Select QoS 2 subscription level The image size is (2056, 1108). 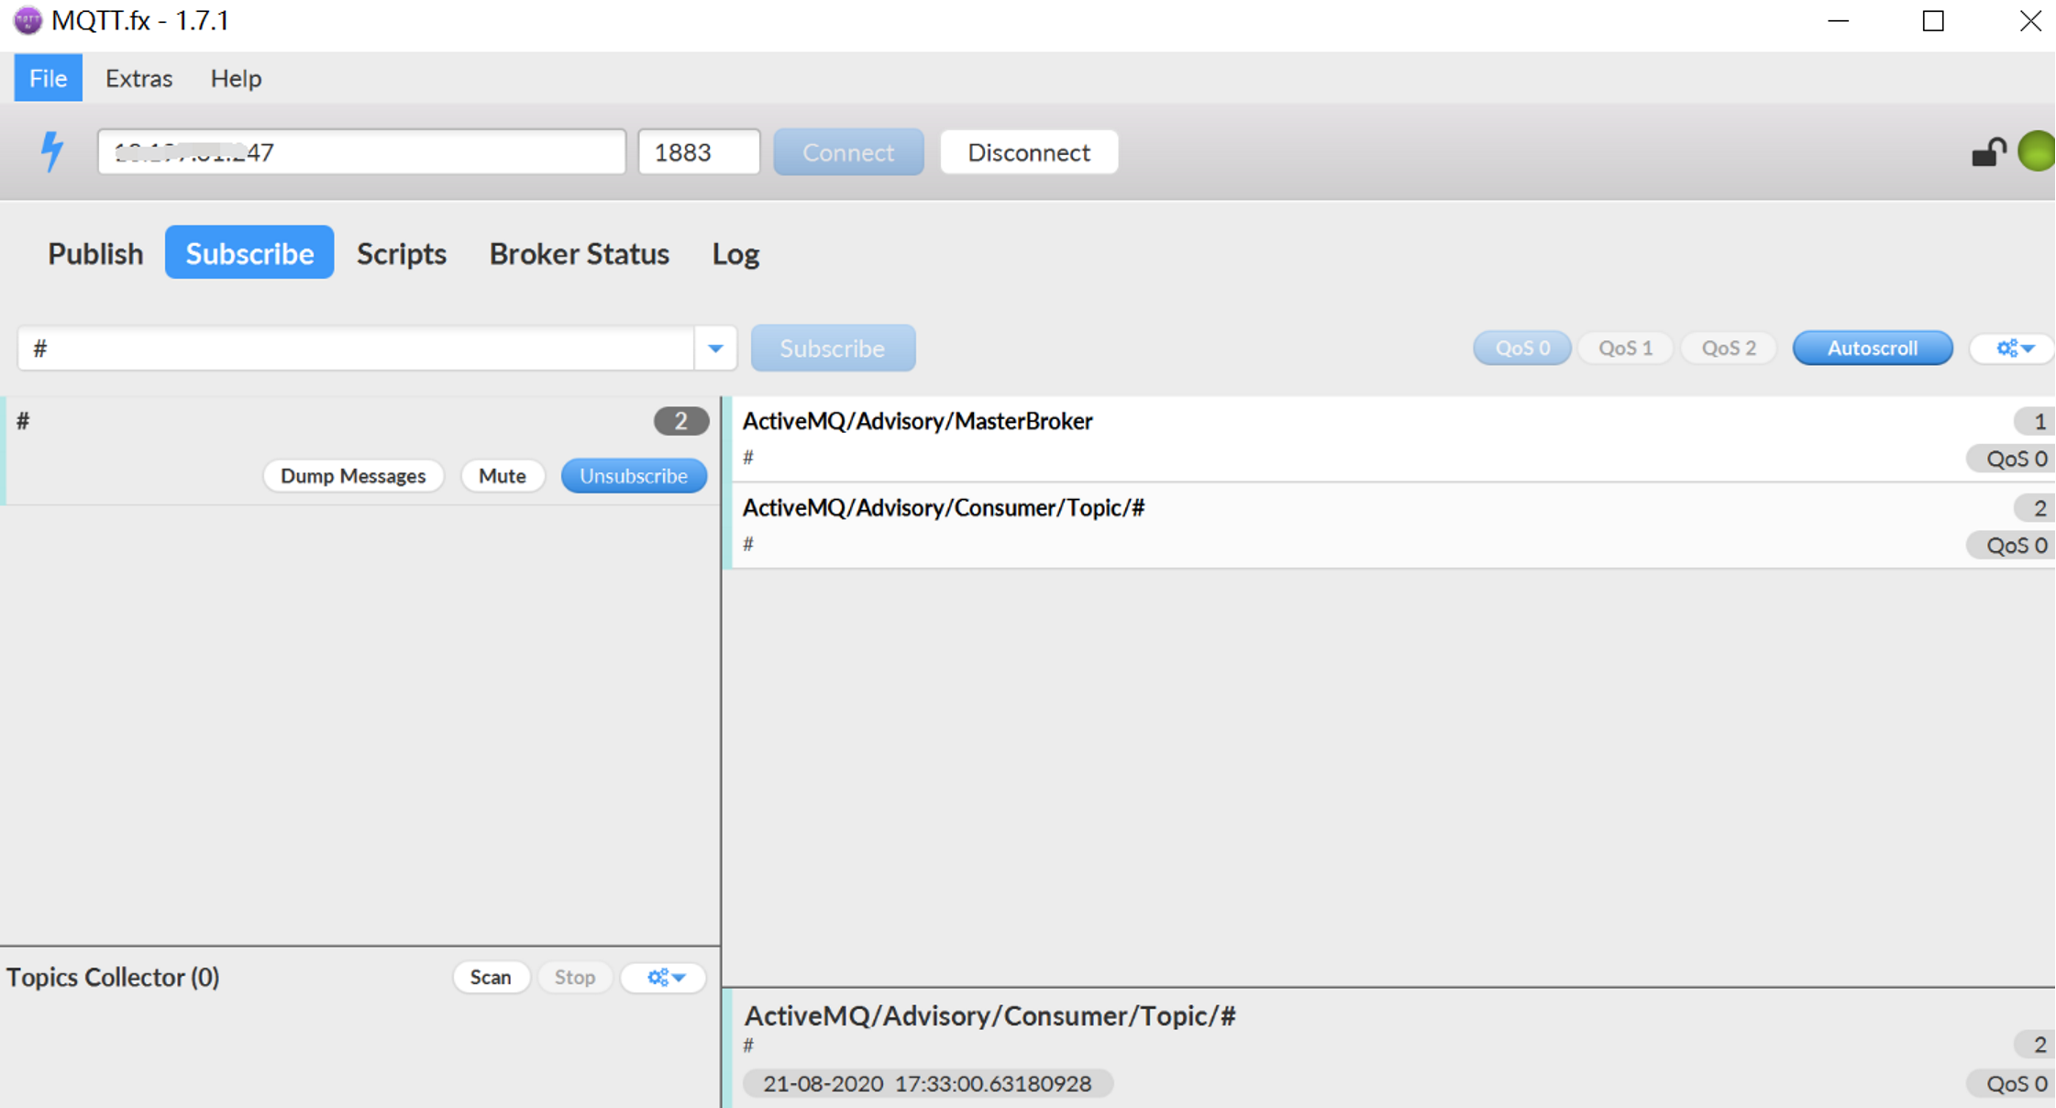1729,349
